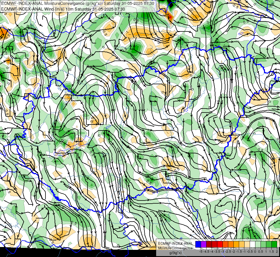Click the legend tick value -2.5

228,252
